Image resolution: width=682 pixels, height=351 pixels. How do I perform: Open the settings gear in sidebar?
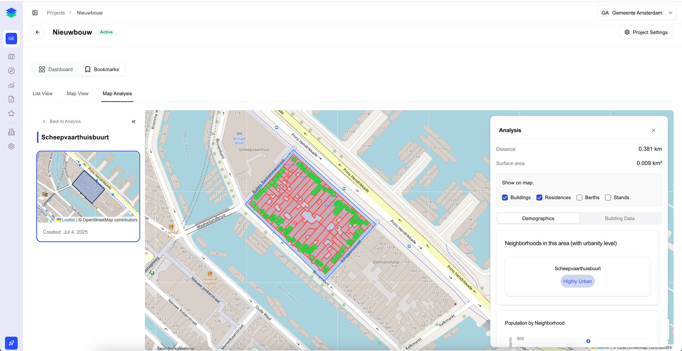coord(11,147)
